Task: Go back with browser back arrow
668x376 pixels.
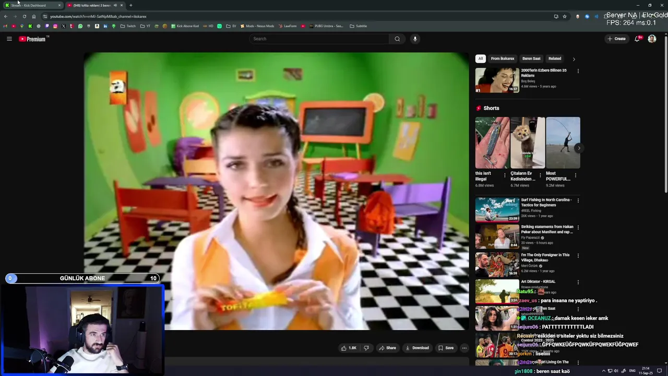Action: (x=6, y=16)
